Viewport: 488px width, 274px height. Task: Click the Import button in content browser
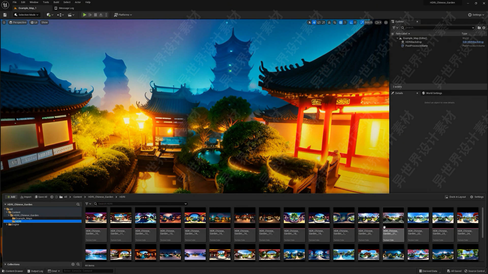[26, 197]
